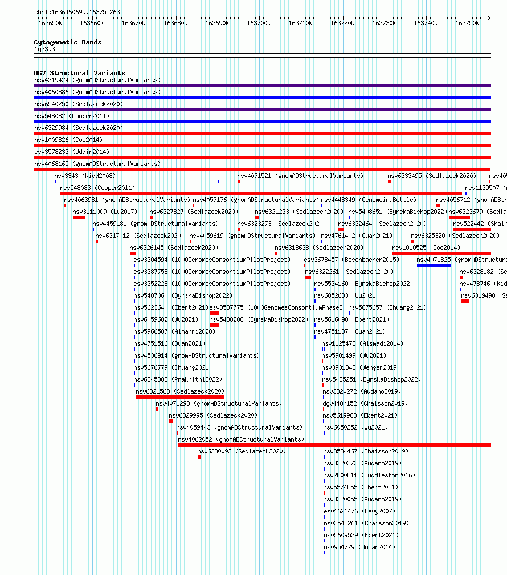507x575 pixels.
Task: Click nsv5534160 (ByrskaBishop2022) label
Action: (364, 284)
